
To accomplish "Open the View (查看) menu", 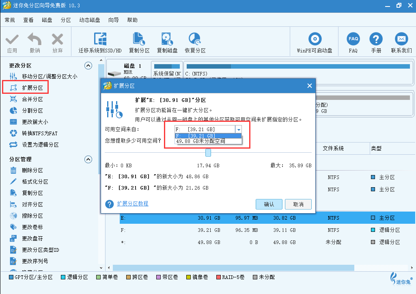I will tap(28, 20).
